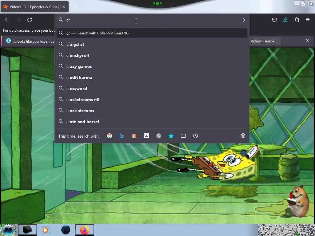Select the crate and barrel suggestion
This screenshot has height=236, width=315.
click(152, 122)
